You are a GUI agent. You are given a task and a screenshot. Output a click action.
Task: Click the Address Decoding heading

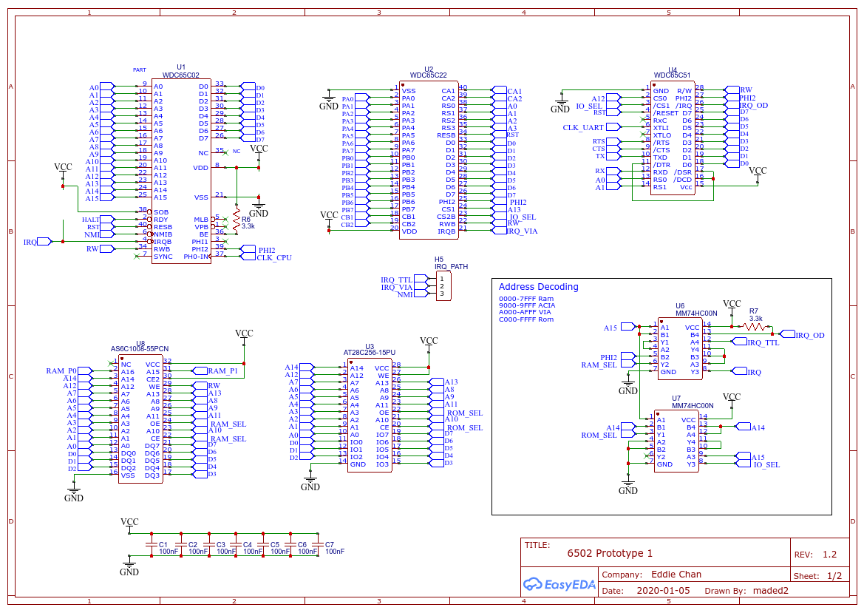coord(538,287)
